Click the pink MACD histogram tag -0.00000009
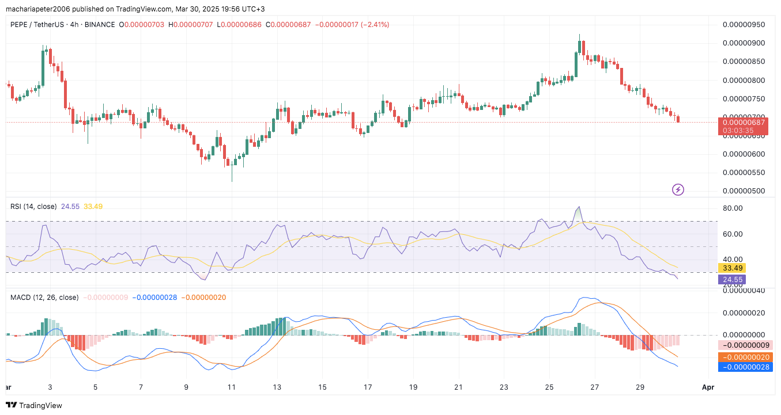 (x=744, y=345)
